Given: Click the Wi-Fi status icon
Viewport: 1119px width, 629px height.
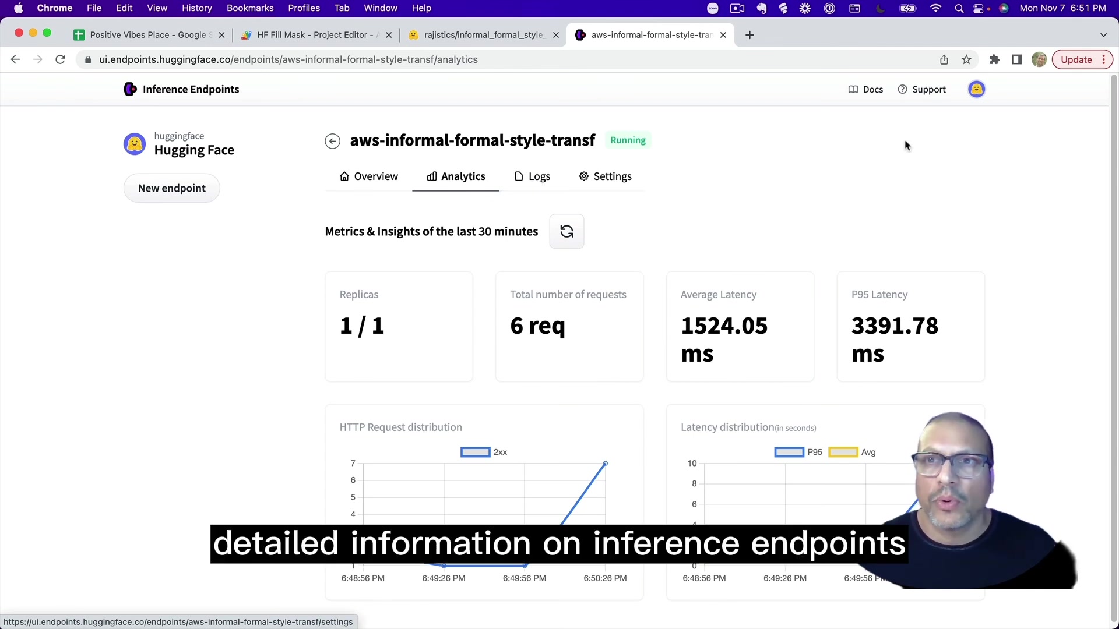Looking at the screenshot, I should click(x=935, y=8).
